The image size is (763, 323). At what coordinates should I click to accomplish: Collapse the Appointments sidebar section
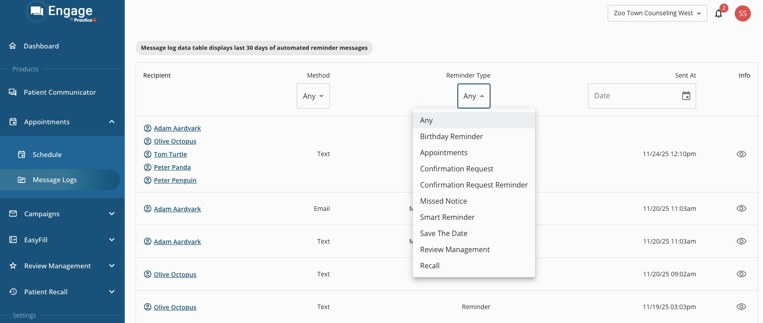coord(112,122)
